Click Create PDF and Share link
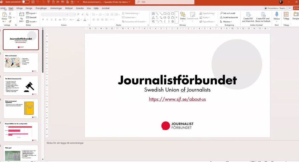The height and width of the screenshot is (162, 299). 248,17
